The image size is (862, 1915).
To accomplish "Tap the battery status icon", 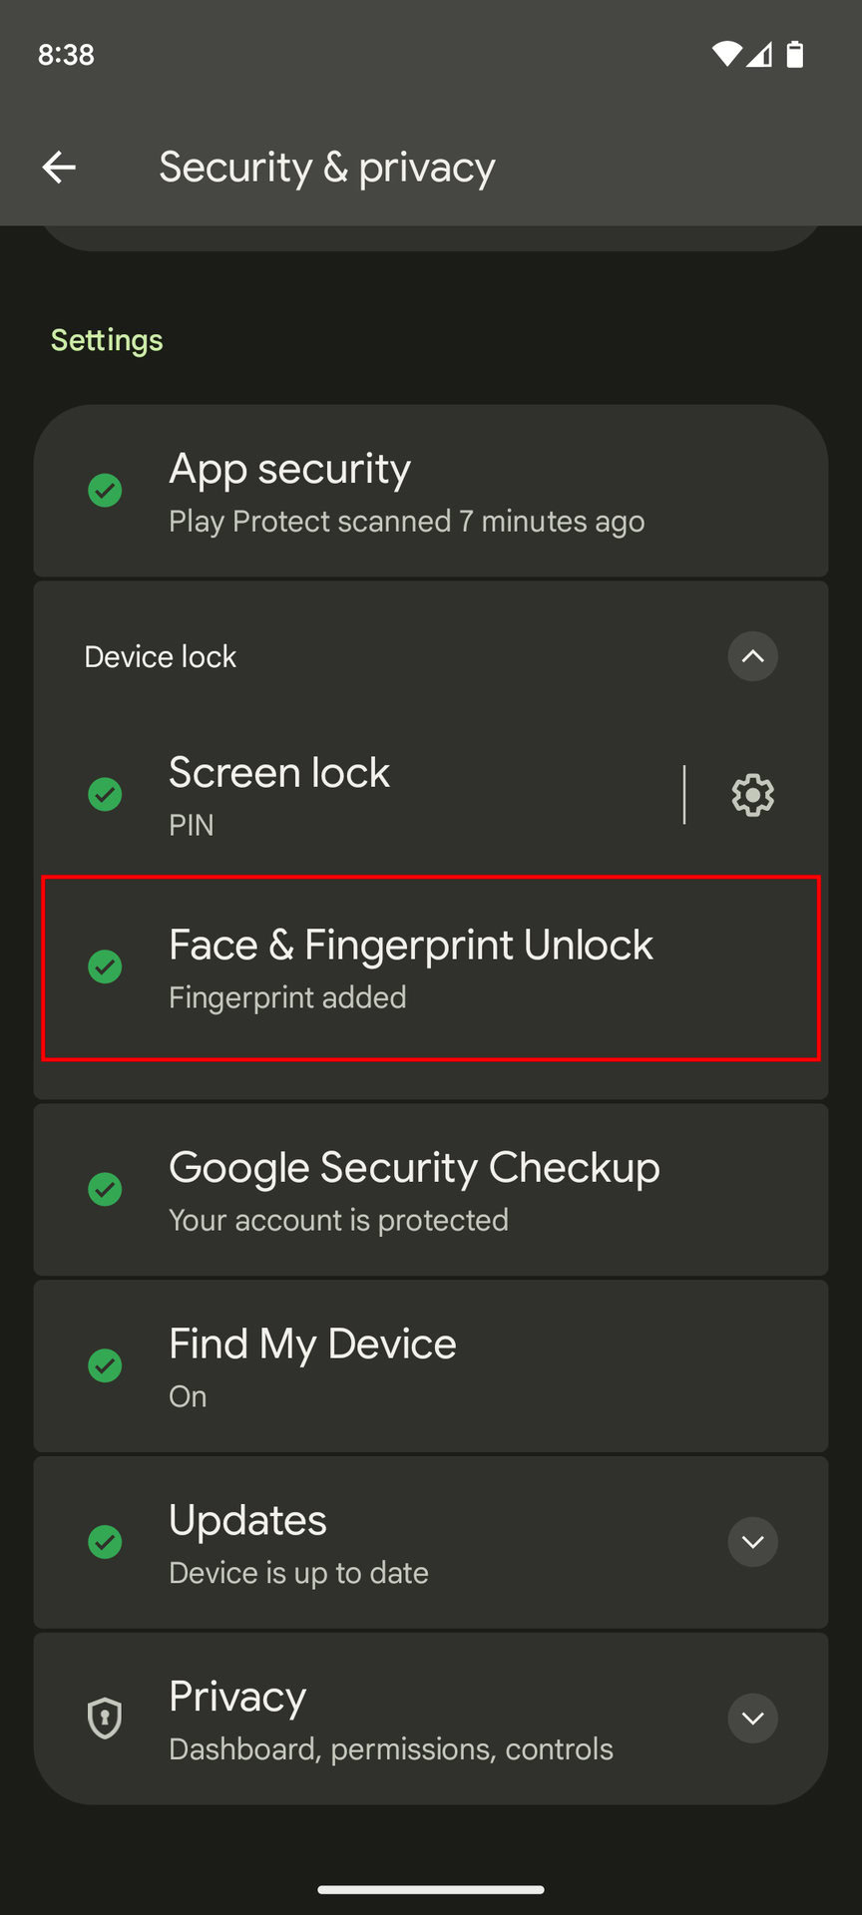I will tap(794, 55).
